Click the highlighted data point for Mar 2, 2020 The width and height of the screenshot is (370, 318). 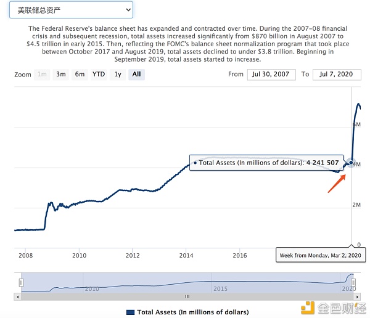351,163
